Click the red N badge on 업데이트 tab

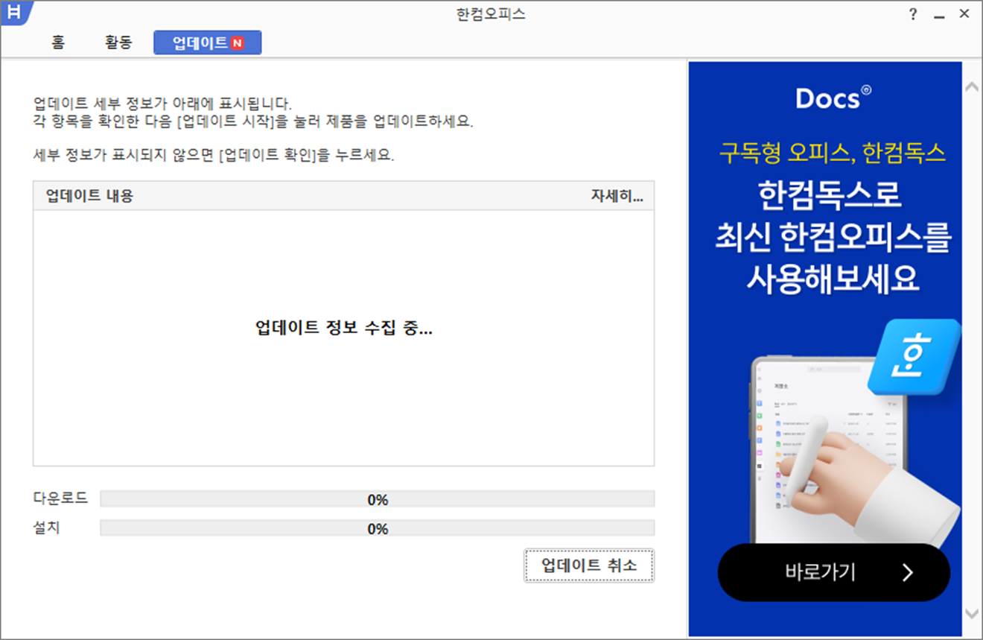pyautogui.click(x=237, y=43)
